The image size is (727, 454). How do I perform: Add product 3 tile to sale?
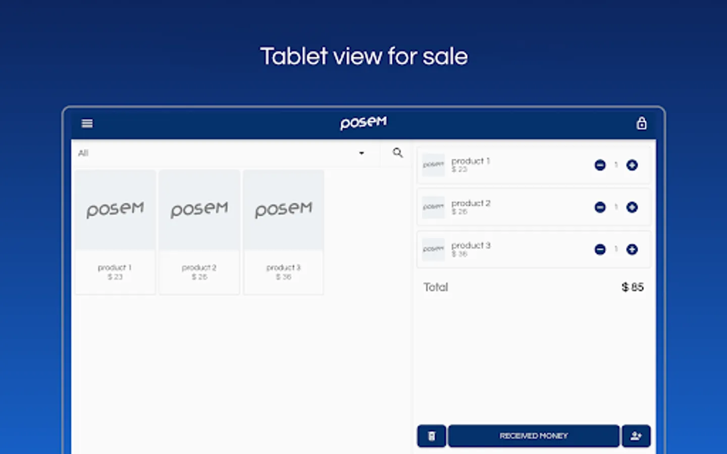[x=283, y=232]
